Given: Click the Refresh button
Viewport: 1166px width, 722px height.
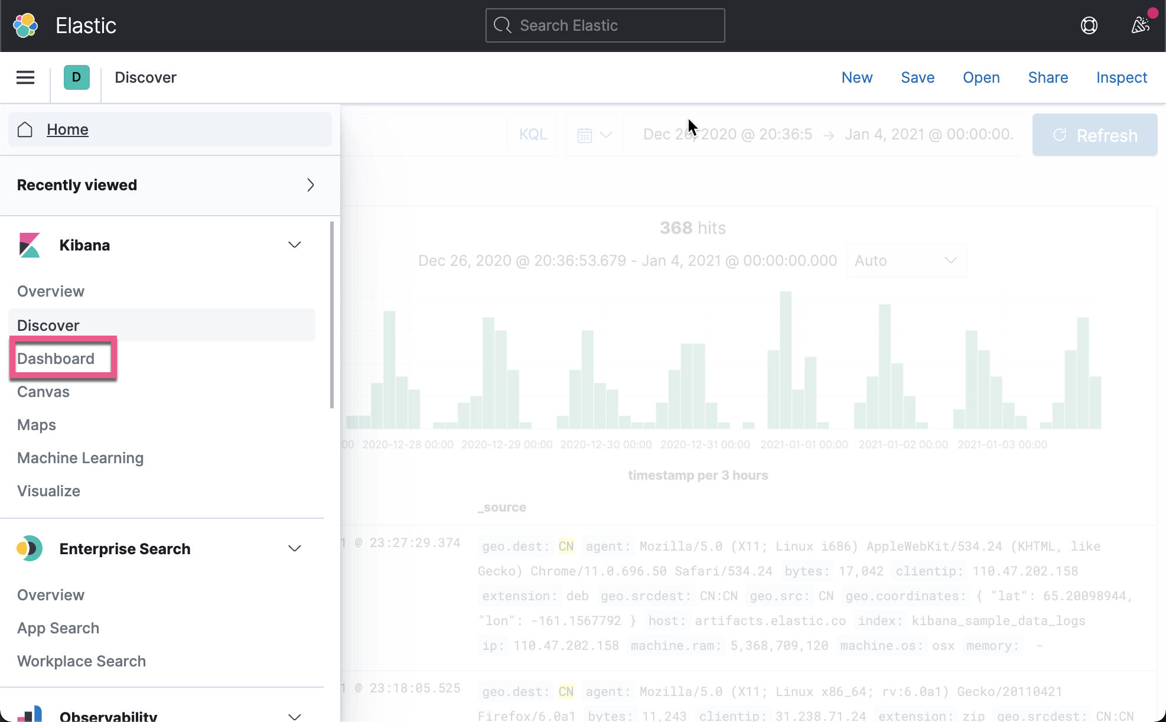Looking at the screenshot, I should point(1095,135).
